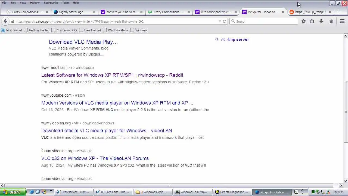Open Latest Software for Windows XP RTM/SP1 Reddit result
Image resolution: width=348 pixels, height=196 pixels.
(112, 75)
